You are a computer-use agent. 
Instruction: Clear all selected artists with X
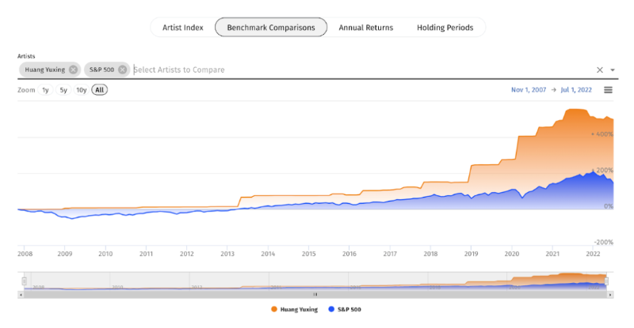600,70
